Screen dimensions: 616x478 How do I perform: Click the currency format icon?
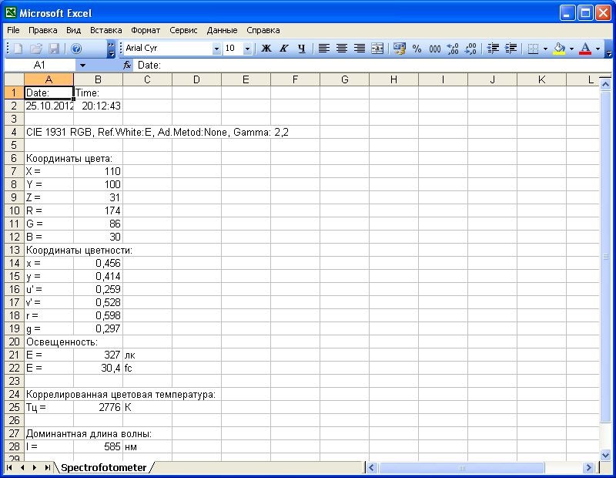tap(399, 48)
